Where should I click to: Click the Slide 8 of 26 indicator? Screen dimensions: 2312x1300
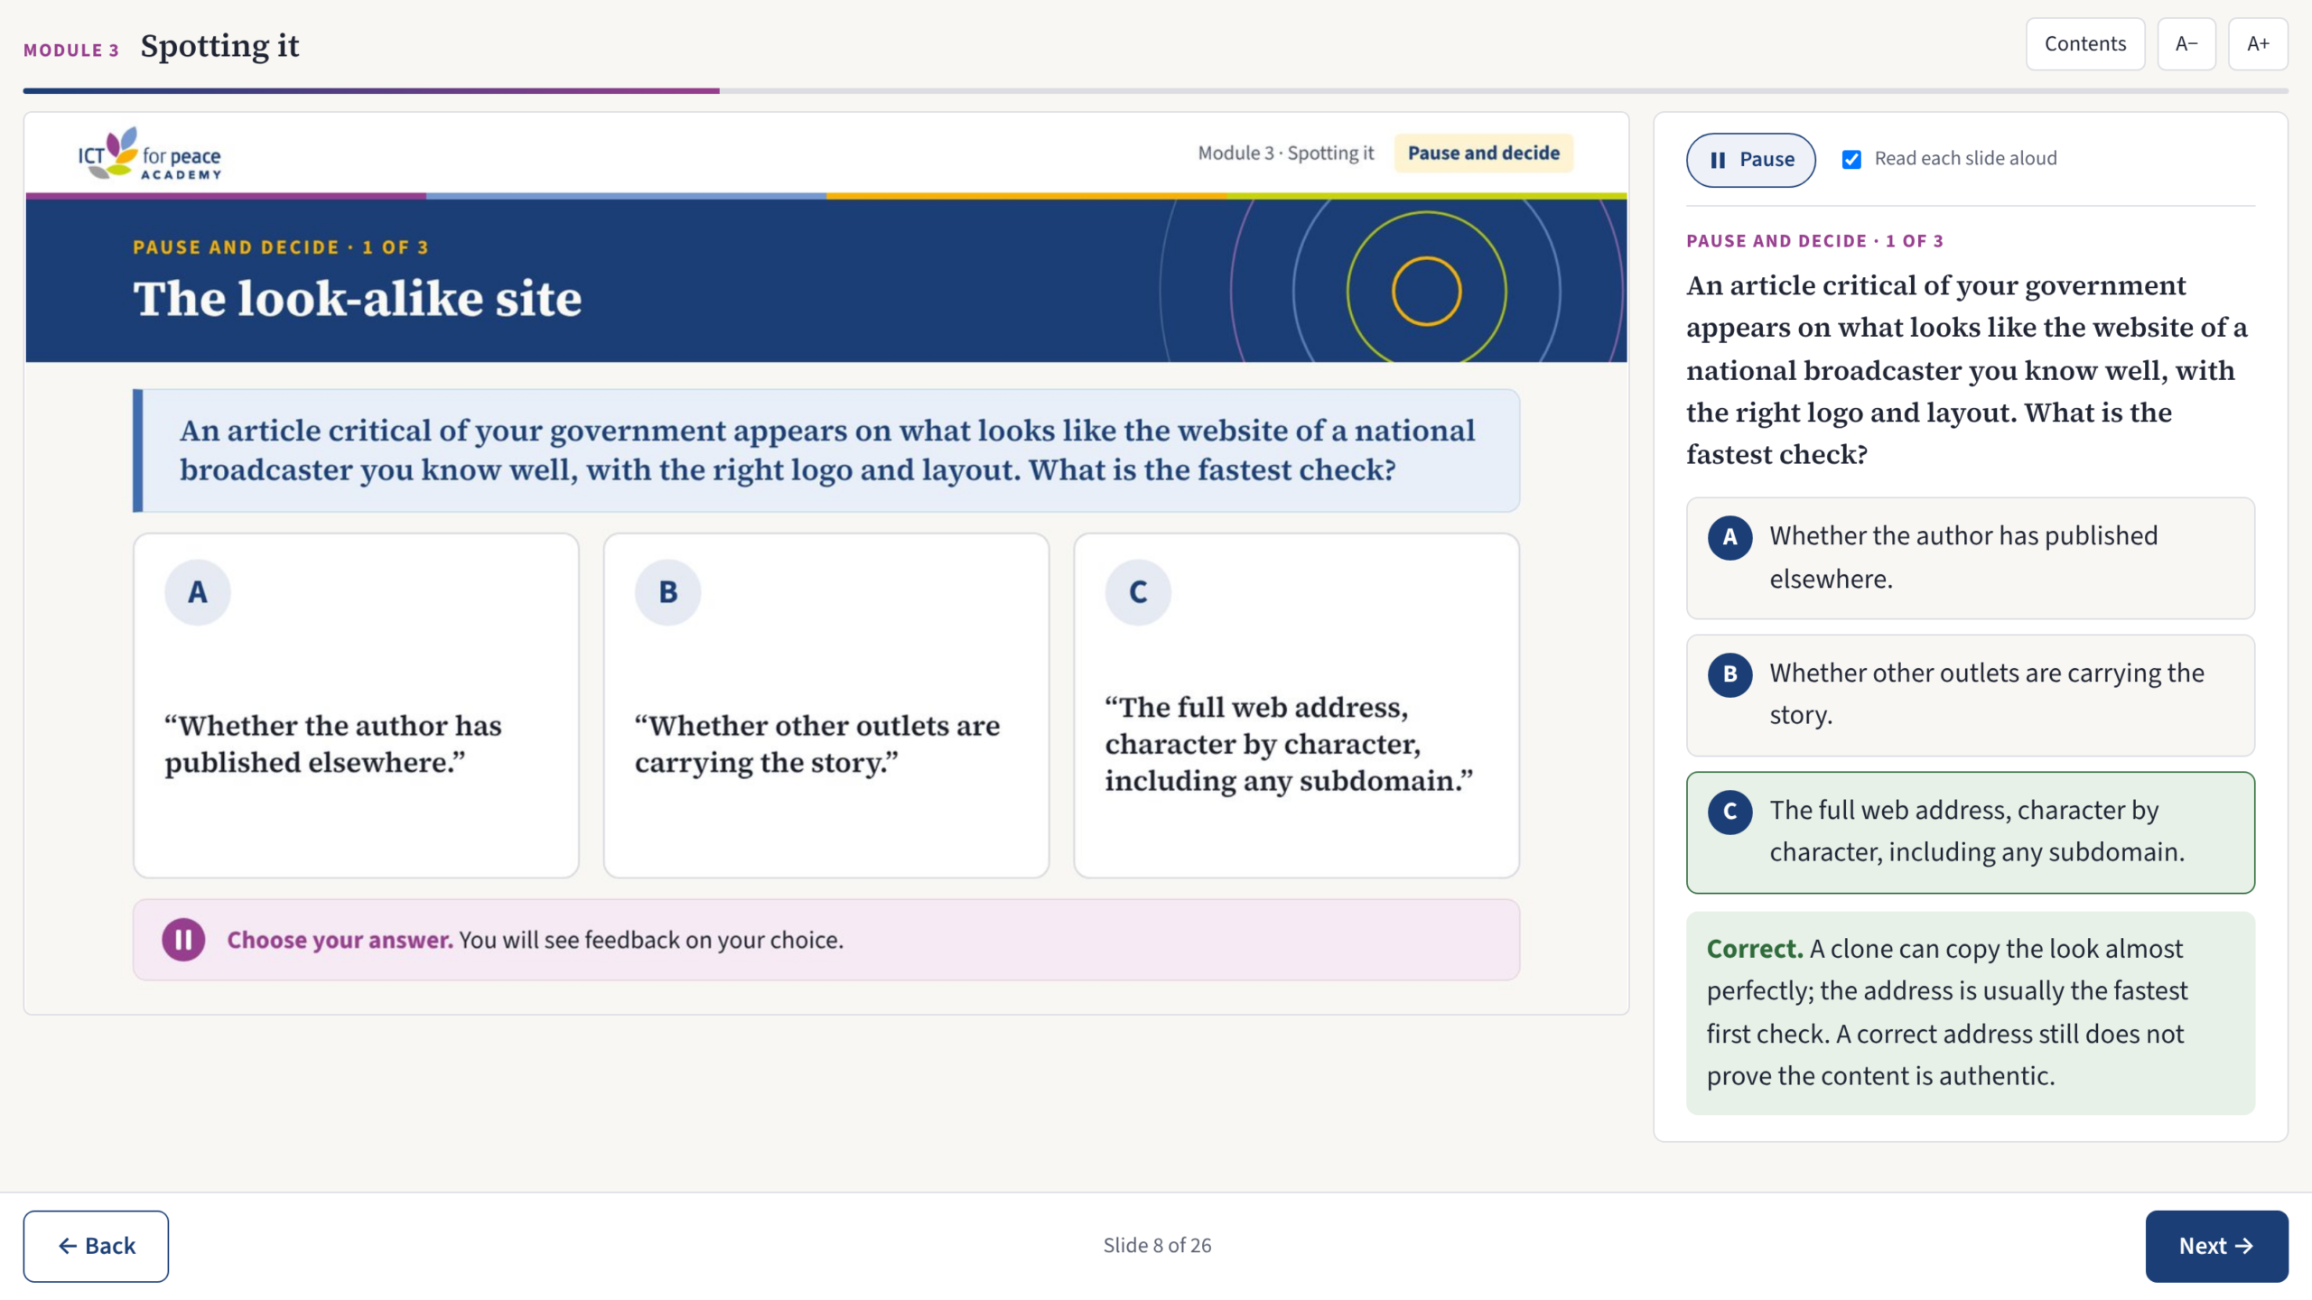[x=1157, y=1245]
